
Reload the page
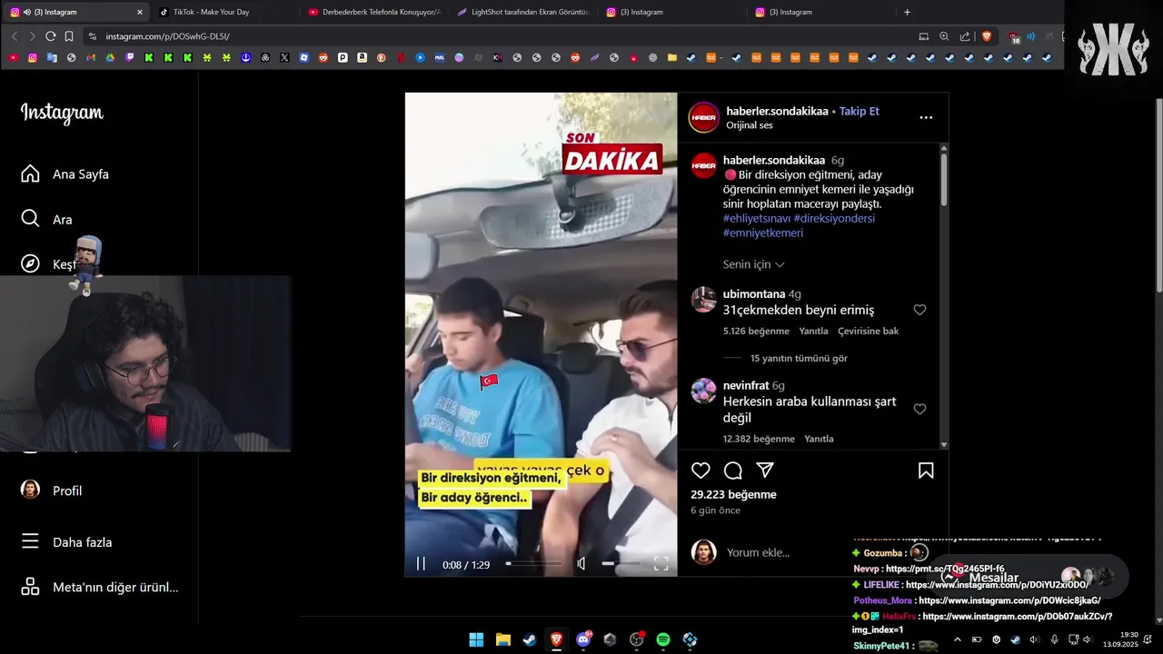[x=50, y=36]
